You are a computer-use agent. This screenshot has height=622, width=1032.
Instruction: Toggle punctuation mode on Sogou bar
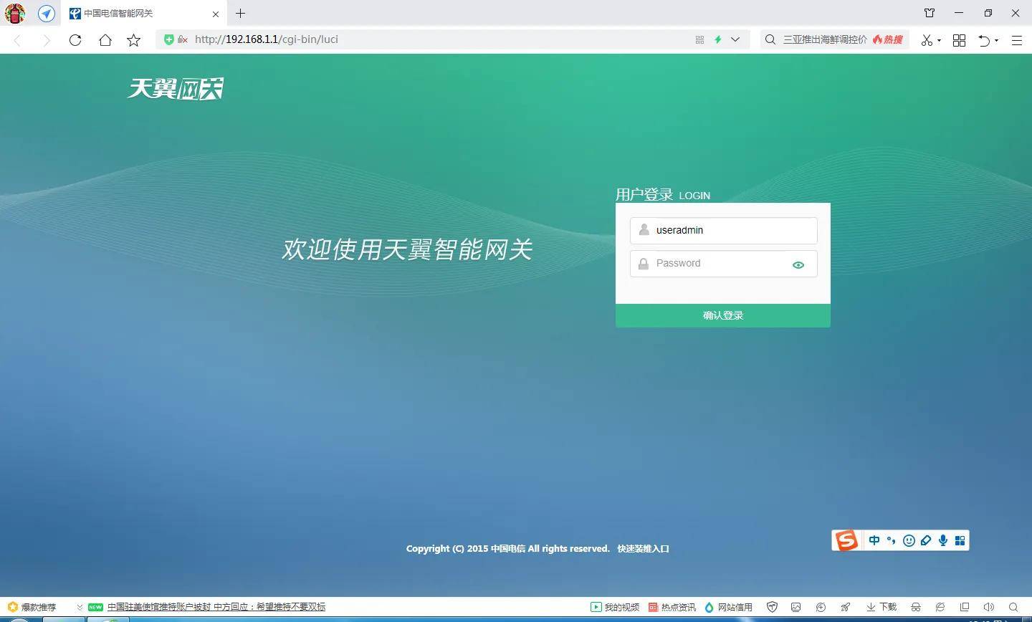892,540
